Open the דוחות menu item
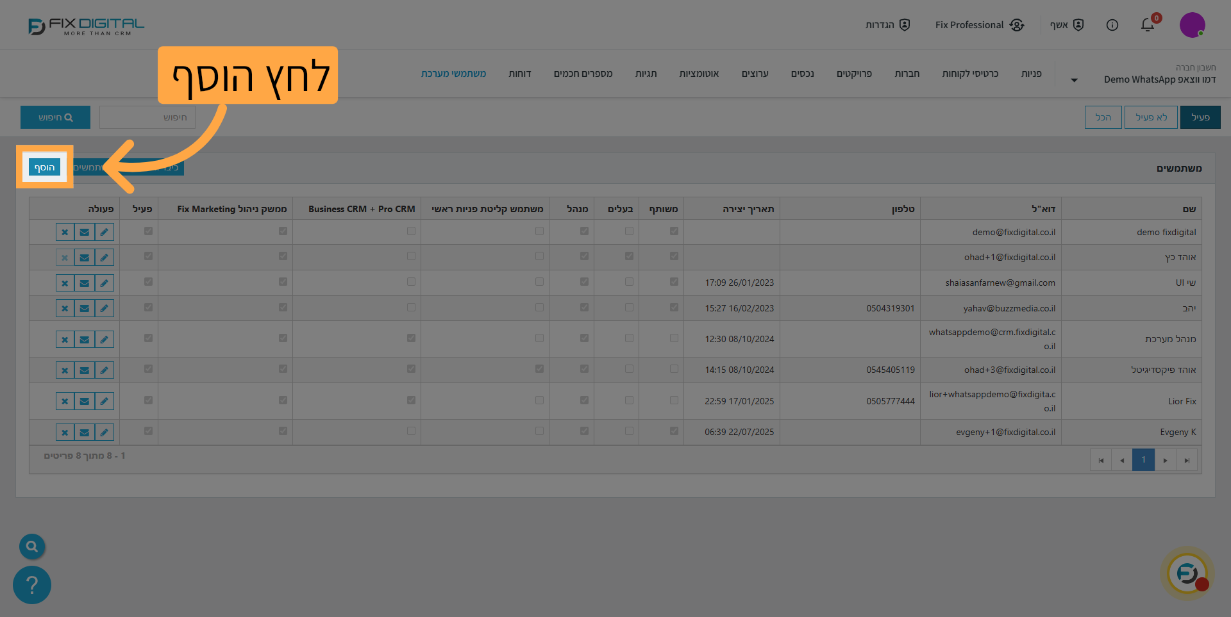Viewport: 1231px width, 617px height. tap(519, 74)
